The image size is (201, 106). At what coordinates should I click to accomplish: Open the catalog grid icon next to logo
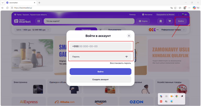pyautogui.click(x=39, y=21)
